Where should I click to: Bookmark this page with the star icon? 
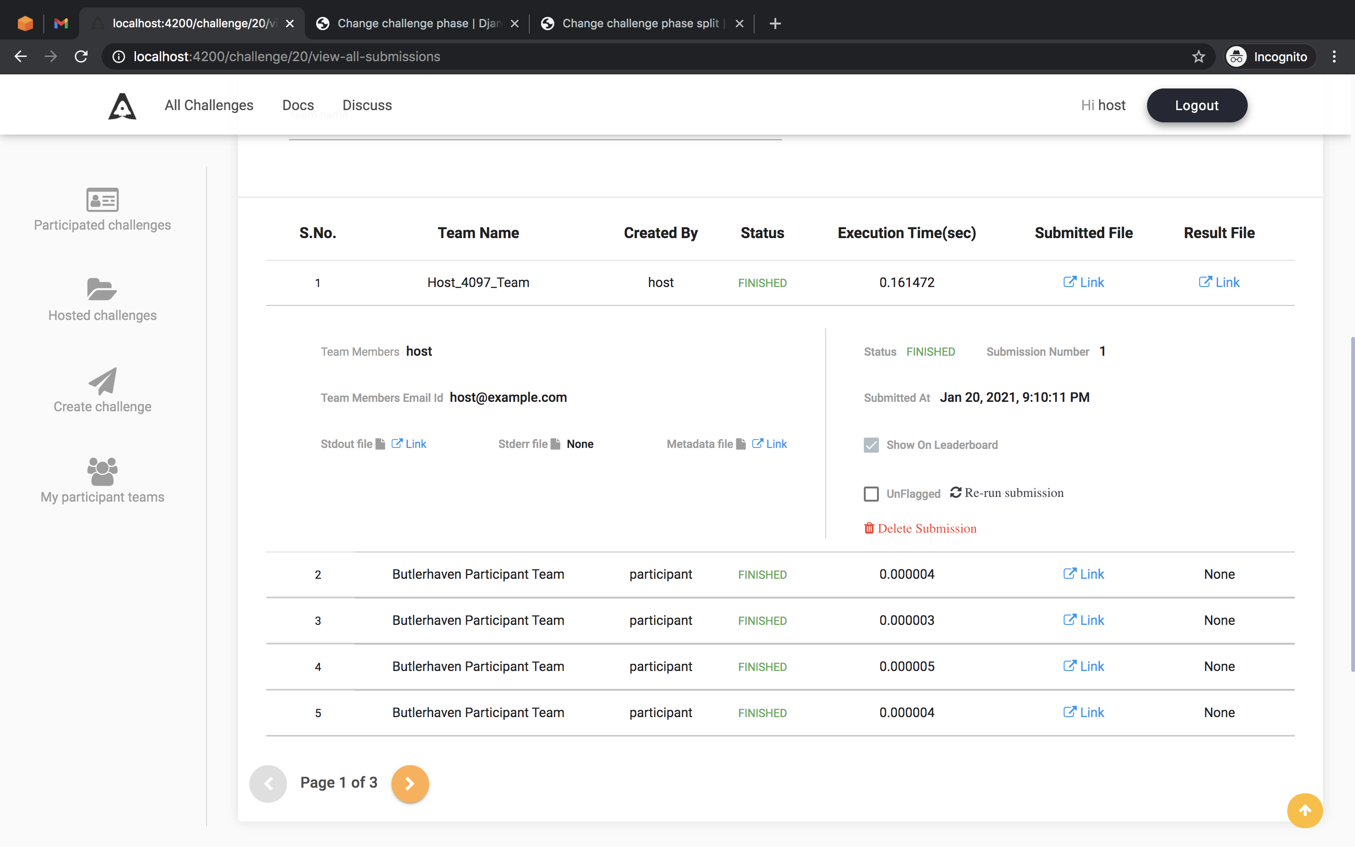click(x=1198, y=56)
